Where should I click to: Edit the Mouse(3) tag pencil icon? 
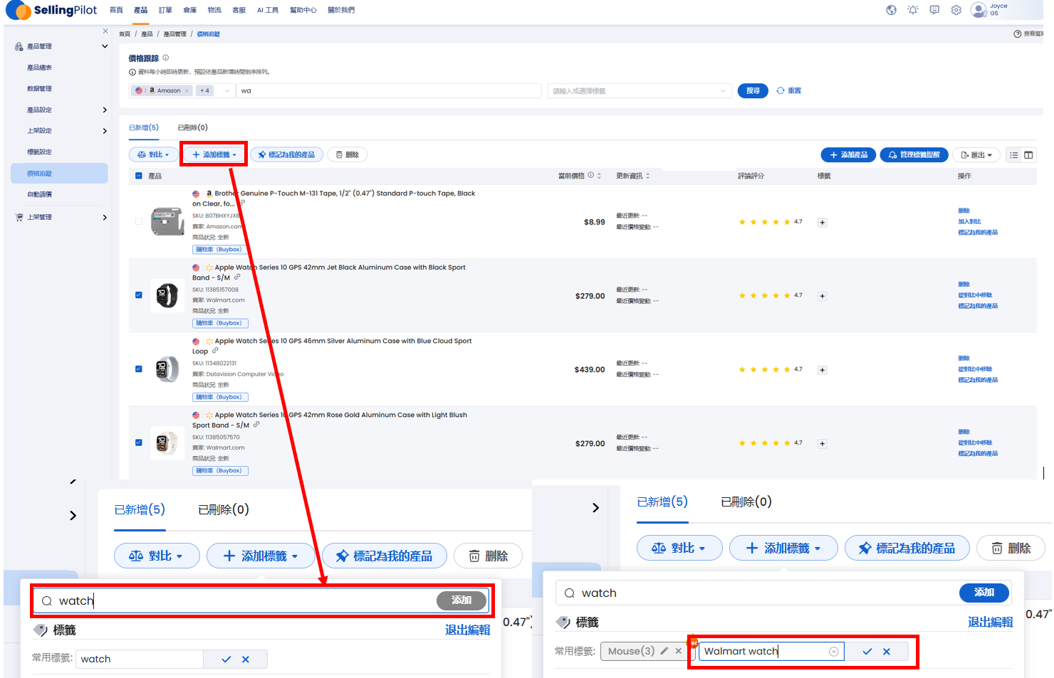664,650
